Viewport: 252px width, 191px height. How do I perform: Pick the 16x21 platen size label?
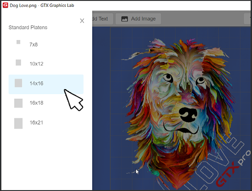(36, 123)
